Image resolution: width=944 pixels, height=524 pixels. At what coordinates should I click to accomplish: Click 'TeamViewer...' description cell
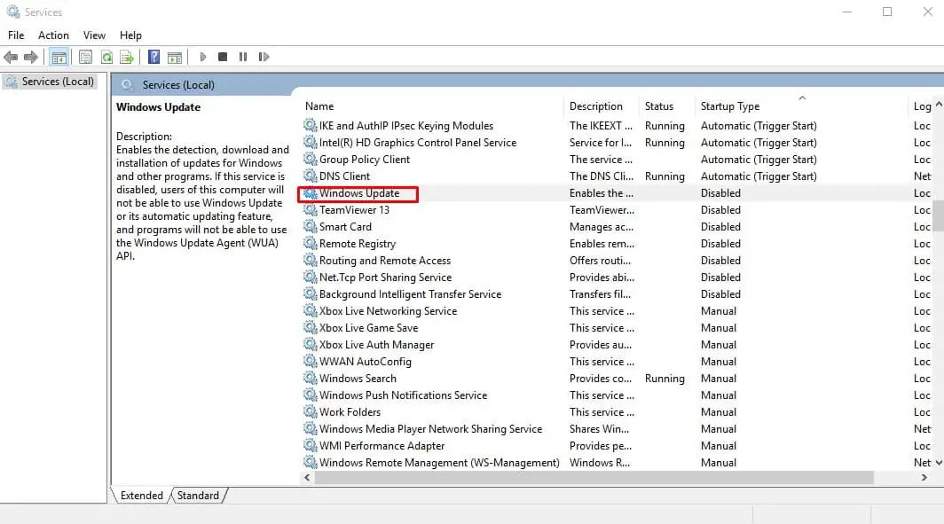(x=602, y=210)
